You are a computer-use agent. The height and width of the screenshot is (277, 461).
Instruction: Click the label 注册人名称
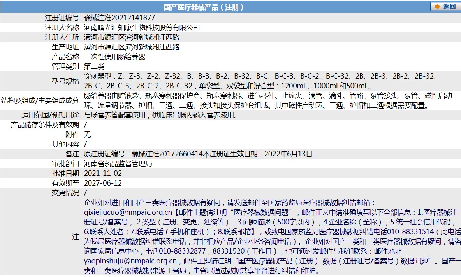(x=62, y=28)
